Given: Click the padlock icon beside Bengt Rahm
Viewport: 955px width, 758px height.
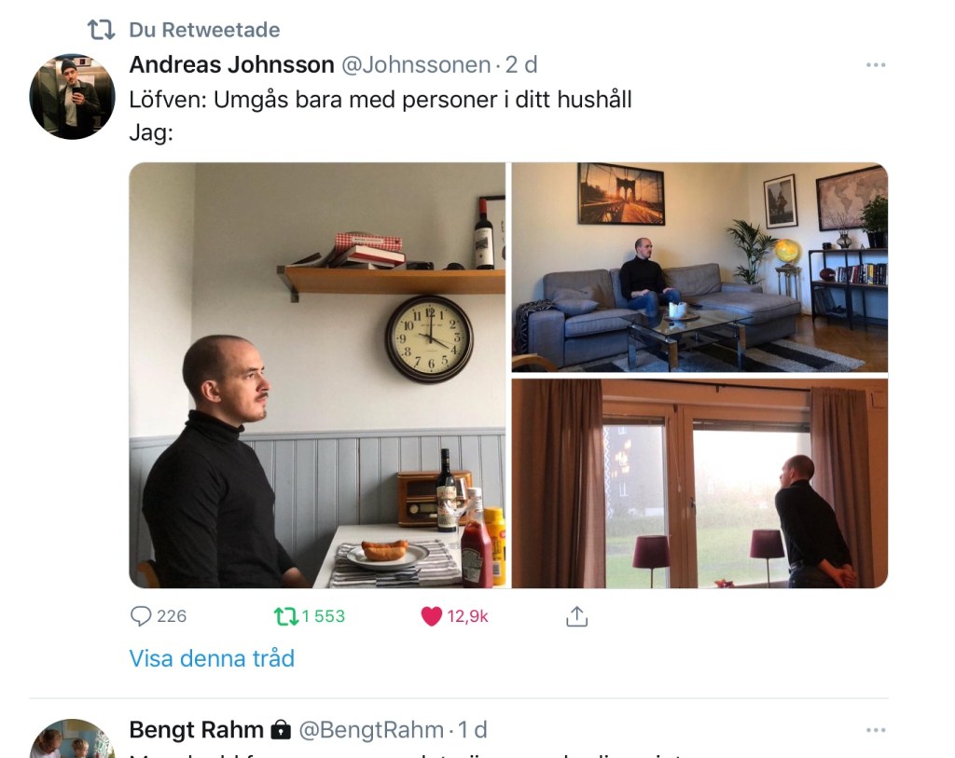Looking at the screenshot, I should tap(281, 729).
